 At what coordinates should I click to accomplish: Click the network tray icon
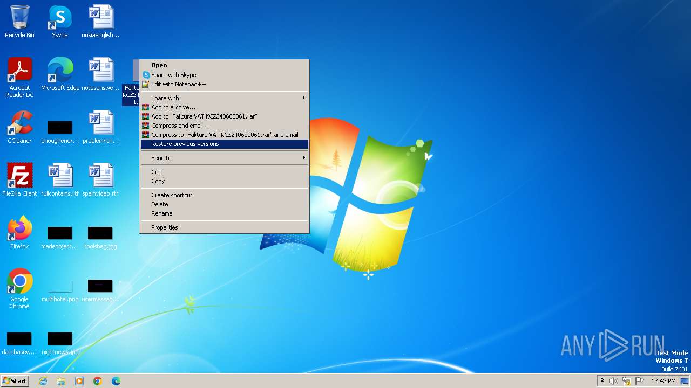(627, 381)
